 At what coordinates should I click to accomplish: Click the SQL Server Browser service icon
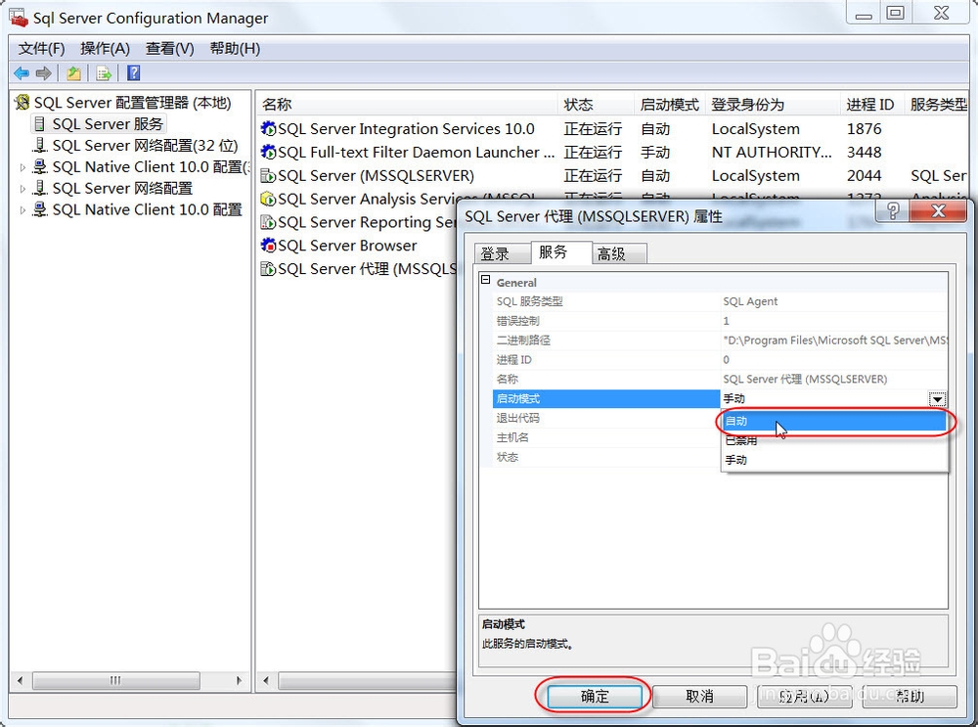point(268,246)
